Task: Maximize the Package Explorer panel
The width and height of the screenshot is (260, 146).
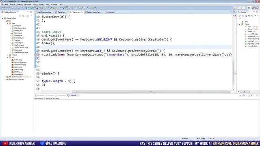Action: click(31, 12)
